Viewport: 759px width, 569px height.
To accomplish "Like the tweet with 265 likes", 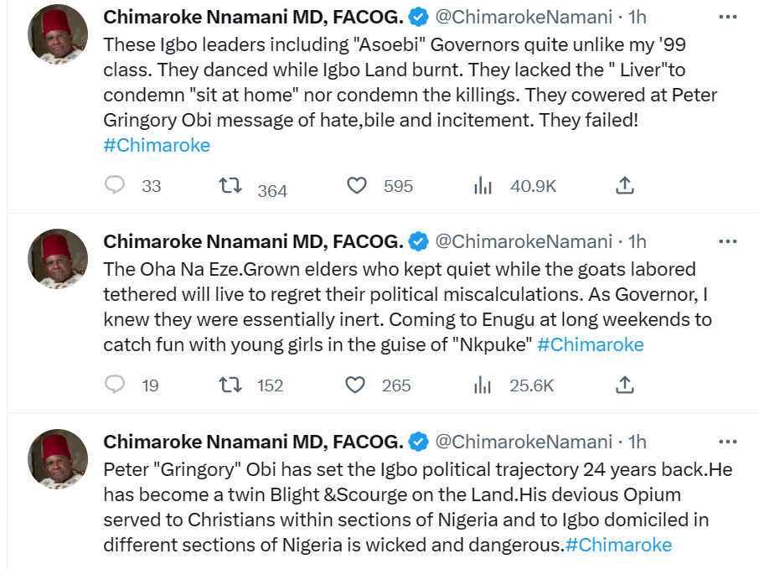I will (355, 385).
